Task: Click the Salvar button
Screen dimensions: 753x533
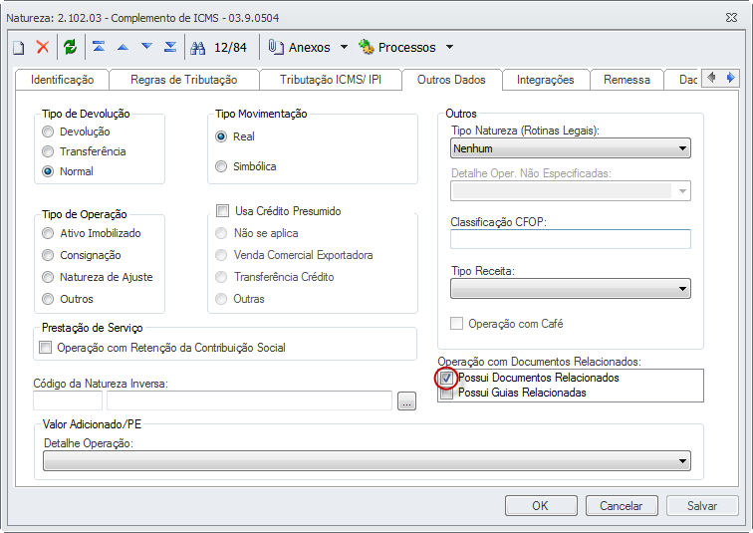Action: [702, 506]
